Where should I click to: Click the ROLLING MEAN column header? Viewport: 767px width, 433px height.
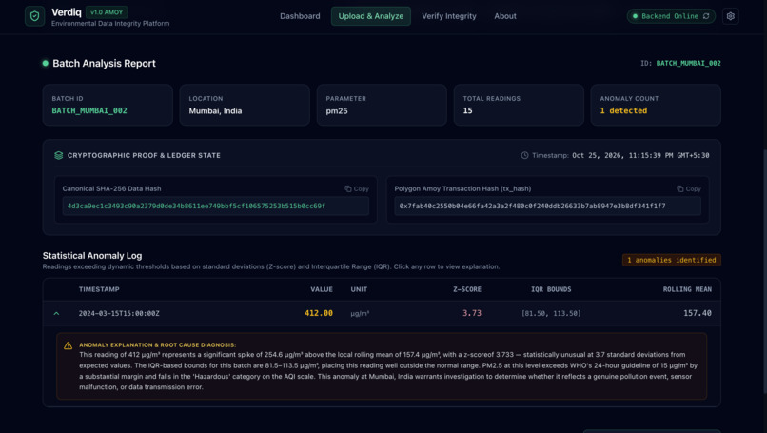[687, 289]
